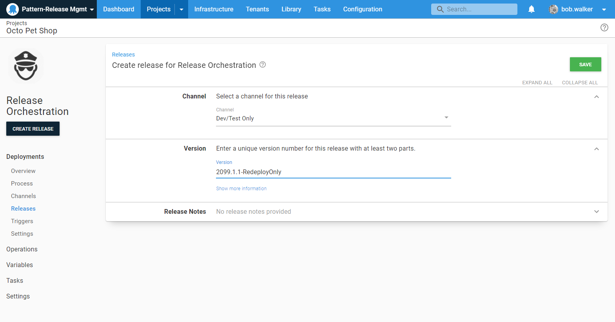Click the Version input field
This screenshot has width=615, height=322.
pyautogui.click(x=333, y=172)
